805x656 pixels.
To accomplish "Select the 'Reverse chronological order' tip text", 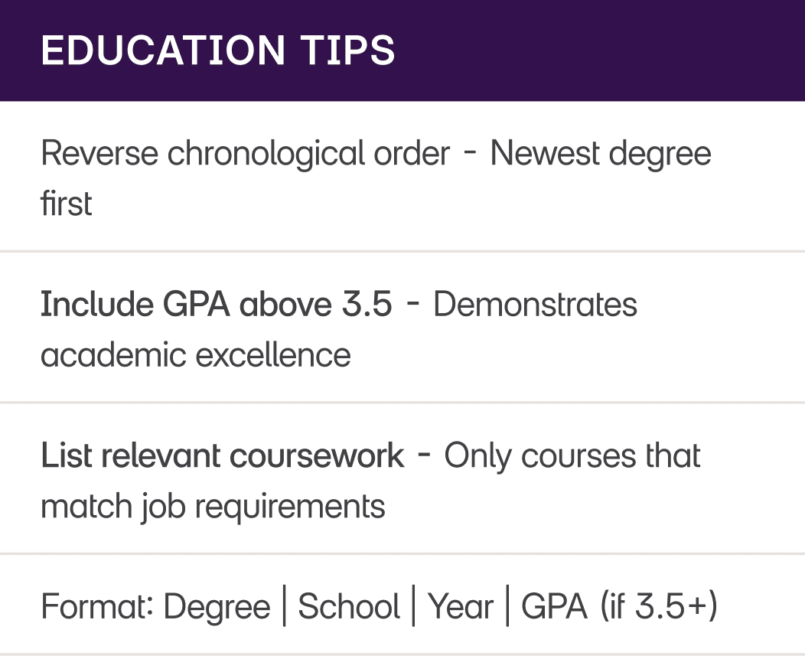I will tap(245, 154).
